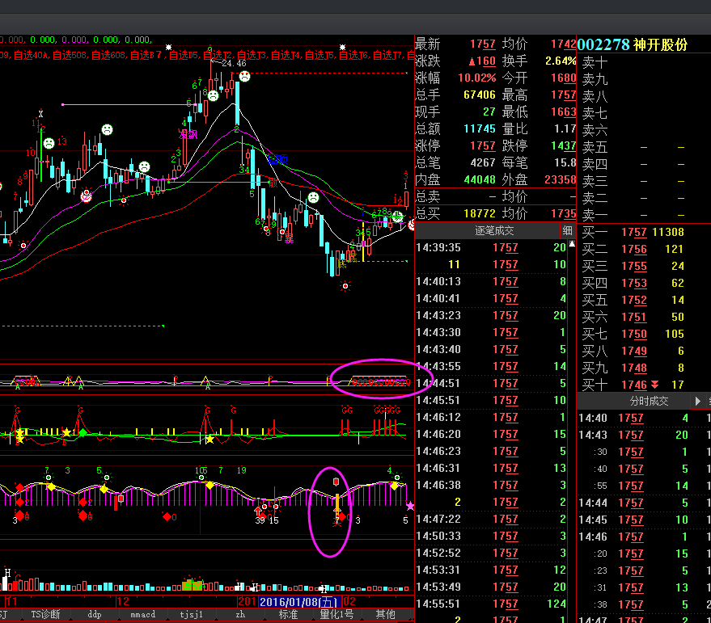711x623 pixels.
Task: Switch to the zh indicator tab
Action: coord(240,614)
